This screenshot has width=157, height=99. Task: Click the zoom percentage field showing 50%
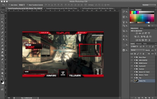click(9, 98)
